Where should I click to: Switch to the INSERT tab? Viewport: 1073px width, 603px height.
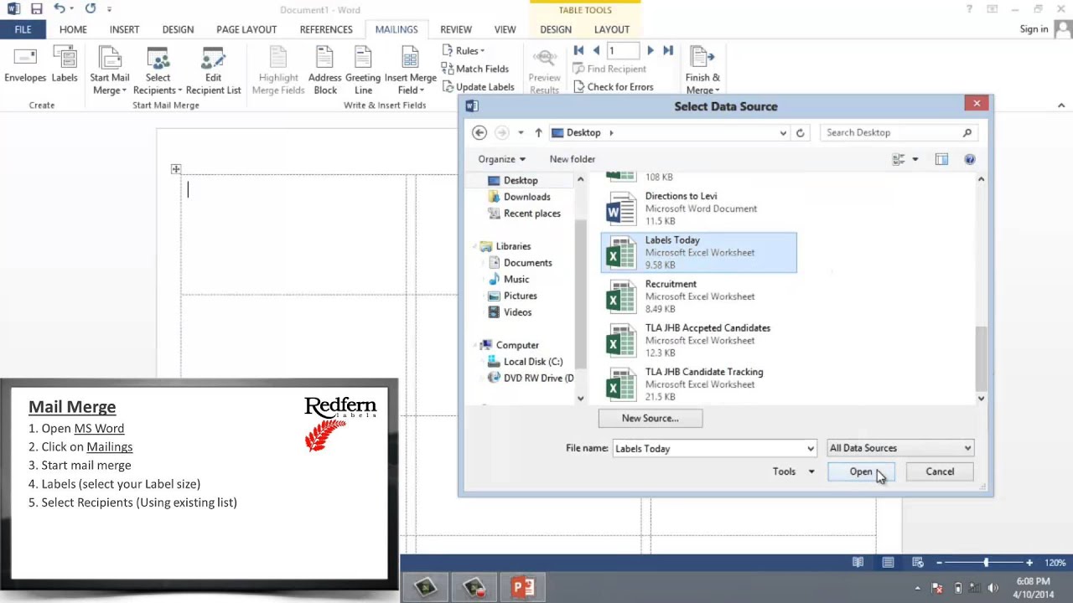tap(124, 29)
